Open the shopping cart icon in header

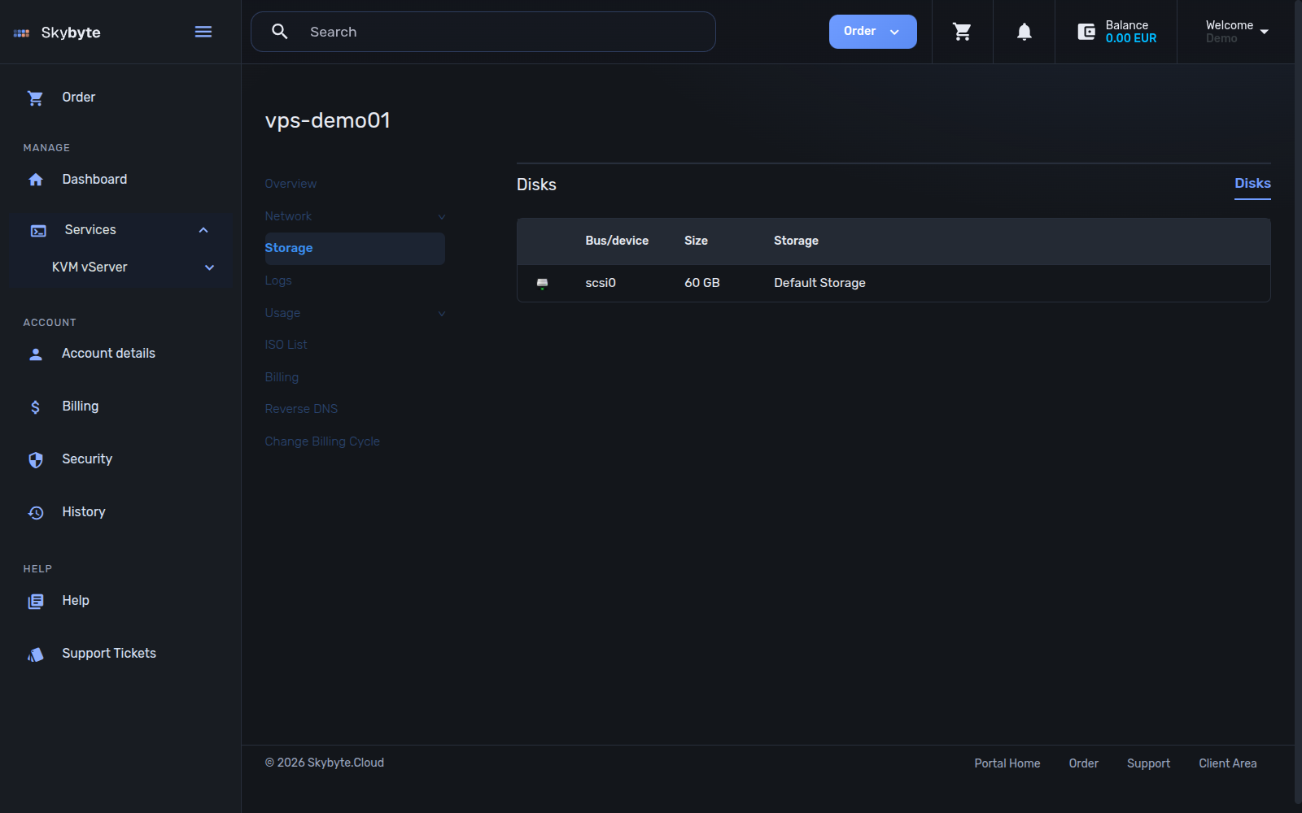click(x=962, y=32)
